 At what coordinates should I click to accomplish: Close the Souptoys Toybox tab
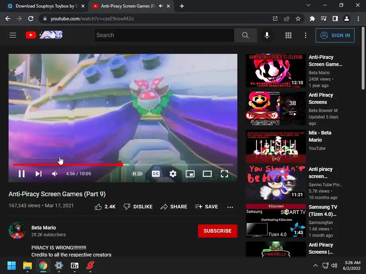(83, 6)
